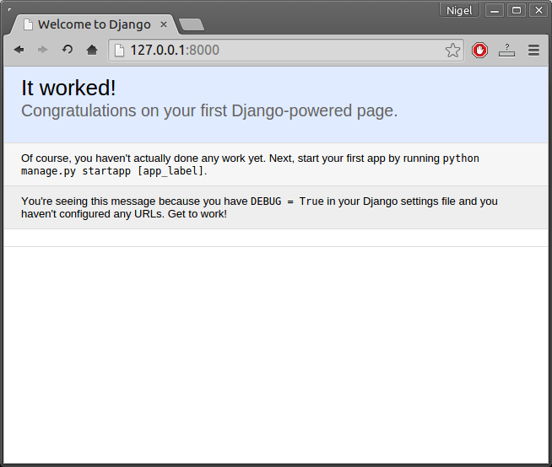Viewport: 552px width, 467px height.
Task: Bookmark this page with the star icon
Action: coord(452,51)
